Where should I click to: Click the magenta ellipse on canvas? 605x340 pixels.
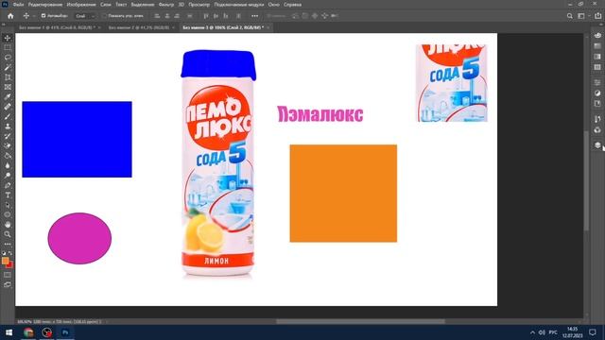[79, 238]
